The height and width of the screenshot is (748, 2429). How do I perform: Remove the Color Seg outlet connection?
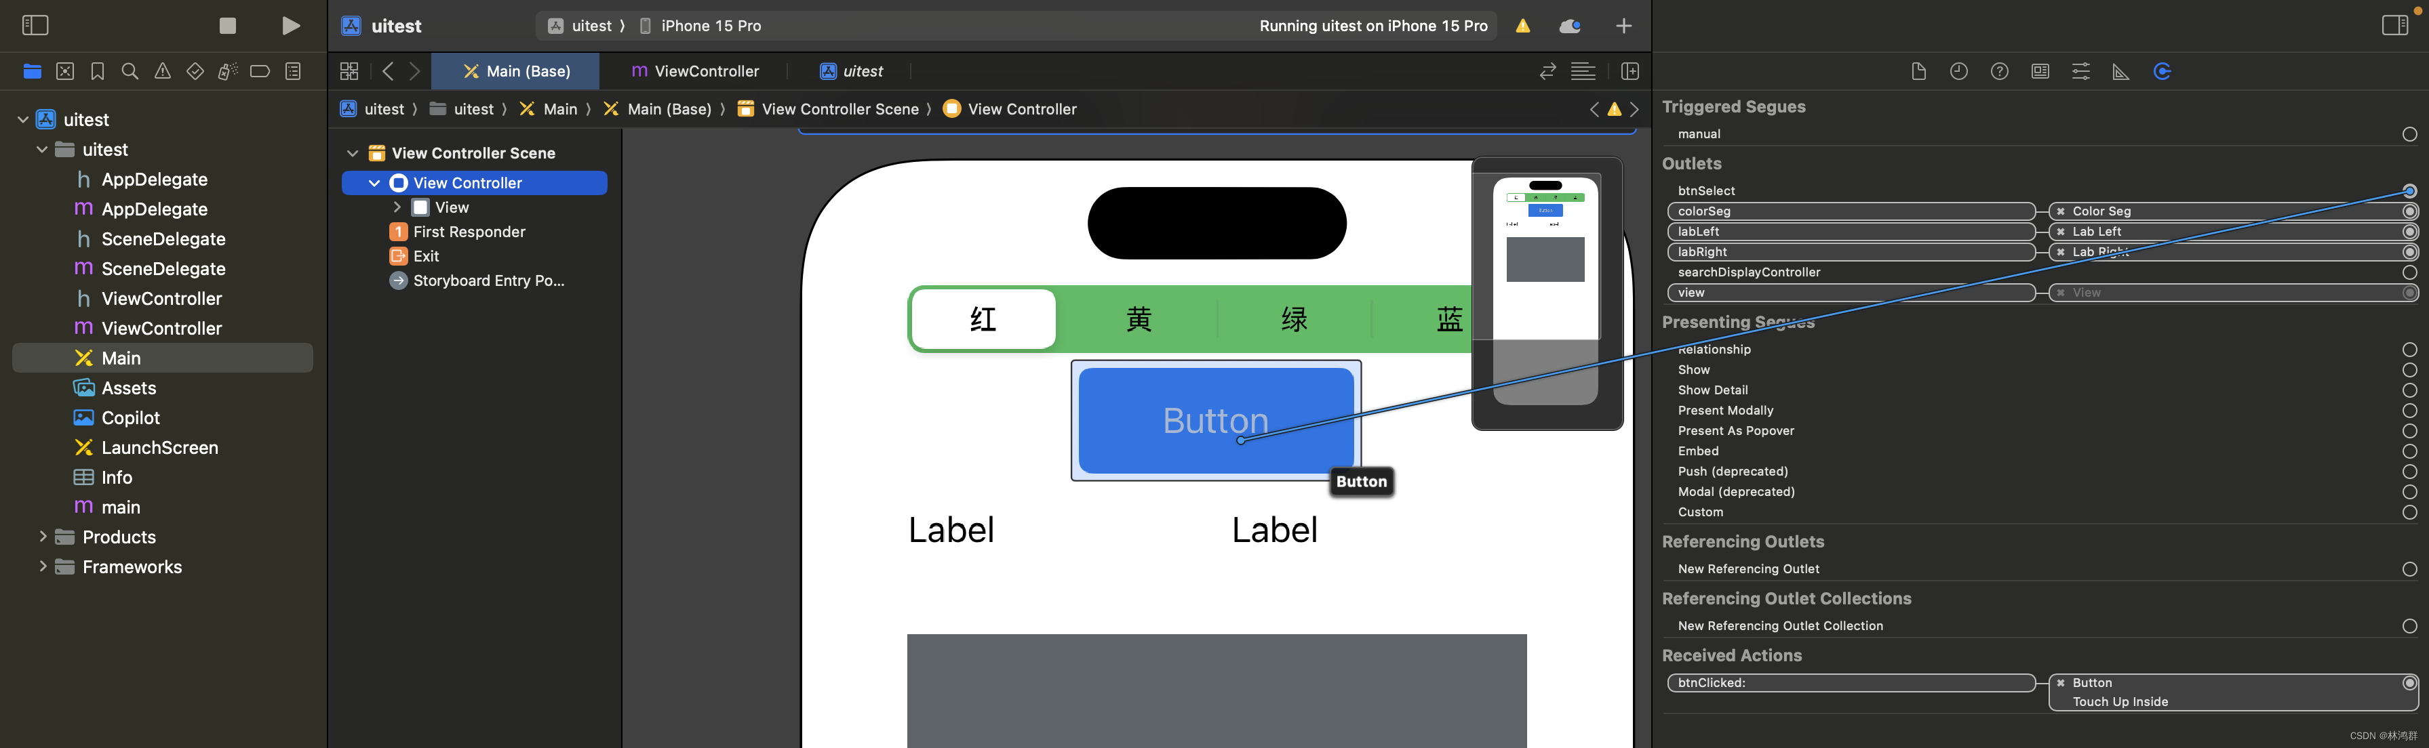(x=2060, y=212)
